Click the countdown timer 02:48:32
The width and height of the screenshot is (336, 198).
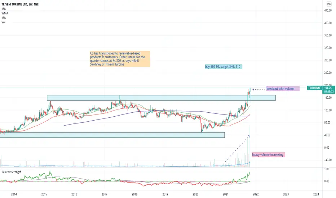[329, 91]
